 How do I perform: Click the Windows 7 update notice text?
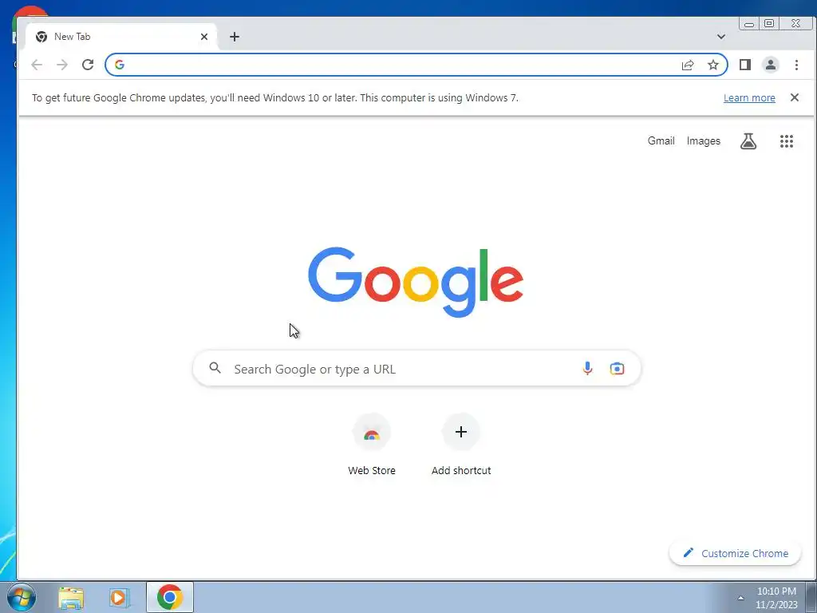[x=275, y=98]
